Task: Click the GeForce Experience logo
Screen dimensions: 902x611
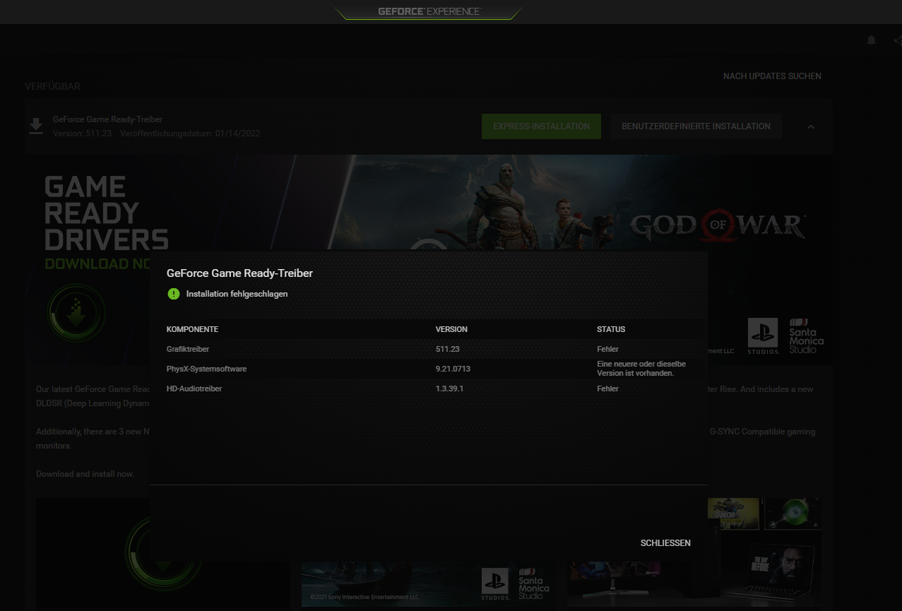Action: point(429,12)
